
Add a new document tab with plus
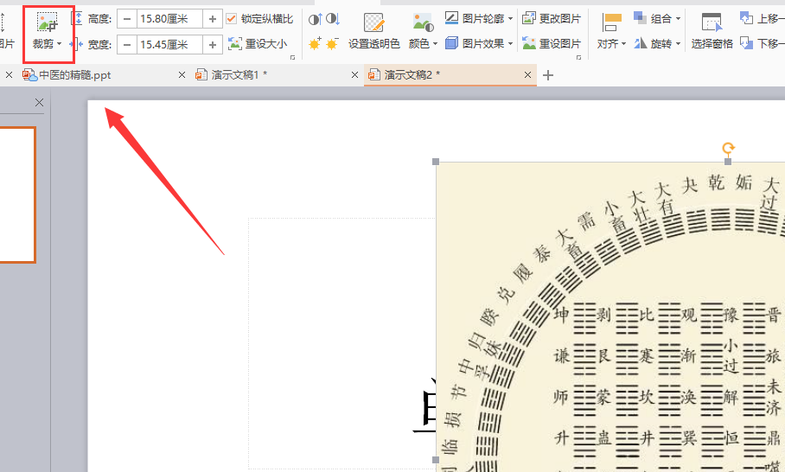point(548,75)
